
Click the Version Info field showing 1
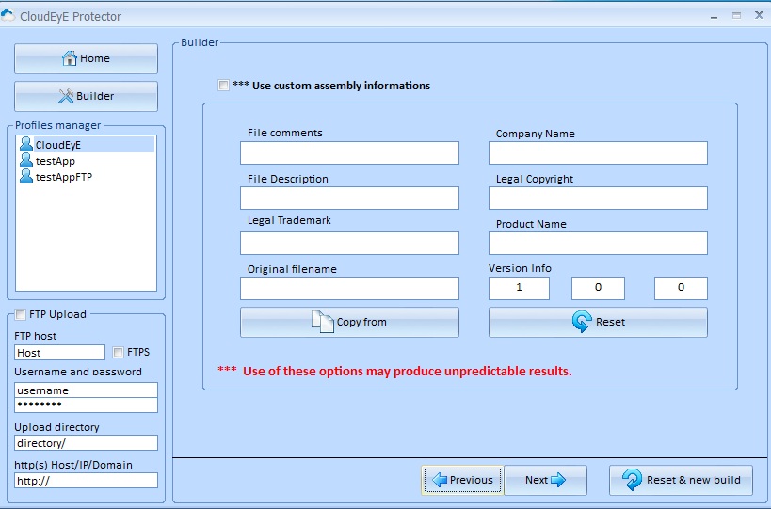tap(519, 288)
